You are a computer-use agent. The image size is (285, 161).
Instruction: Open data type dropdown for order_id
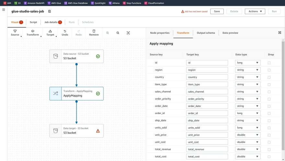pyautogui.click(x=248, y=113)
